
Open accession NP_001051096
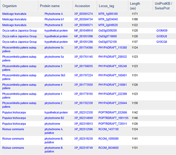pyautogui.click(x=84, y=37)
